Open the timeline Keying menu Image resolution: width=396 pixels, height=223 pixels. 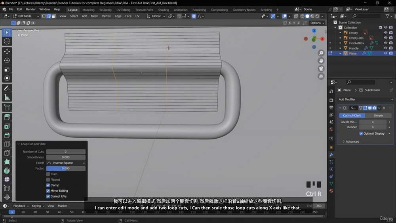pos(37,206)
